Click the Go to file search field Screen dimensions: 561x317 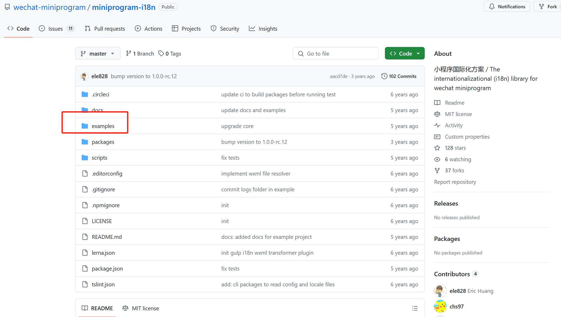click(x=336, y=53)
